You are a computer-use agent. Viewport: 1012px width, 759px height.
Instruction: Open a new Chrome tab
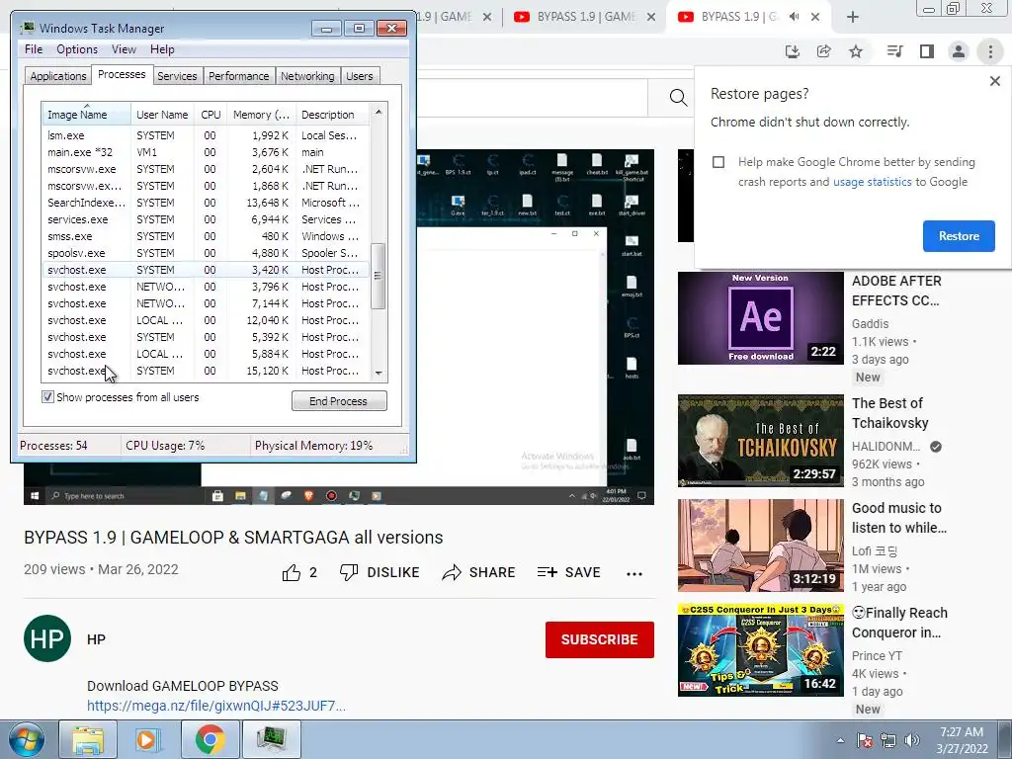853,18
